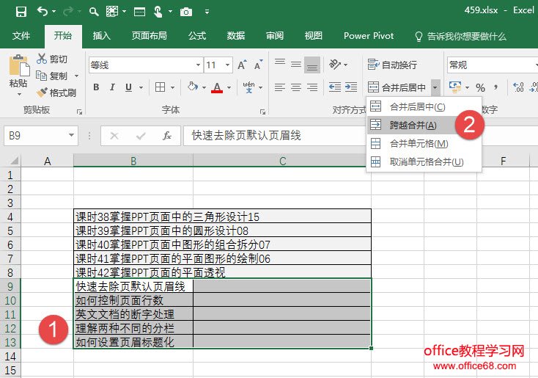Click the font color red A button
538x378 pixels.
coord(217,88)
